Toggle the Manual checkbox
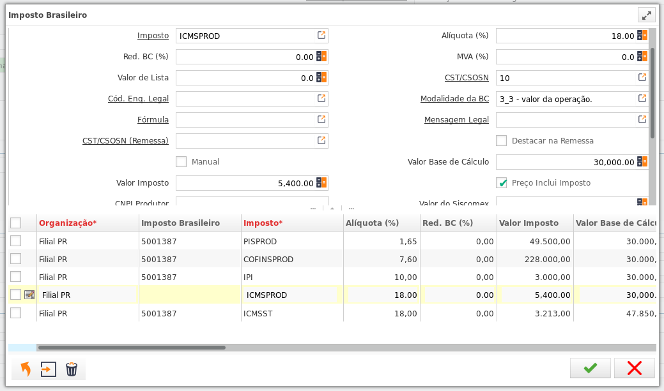The height and width of the screenshot is (391, 664). point(181,162)
